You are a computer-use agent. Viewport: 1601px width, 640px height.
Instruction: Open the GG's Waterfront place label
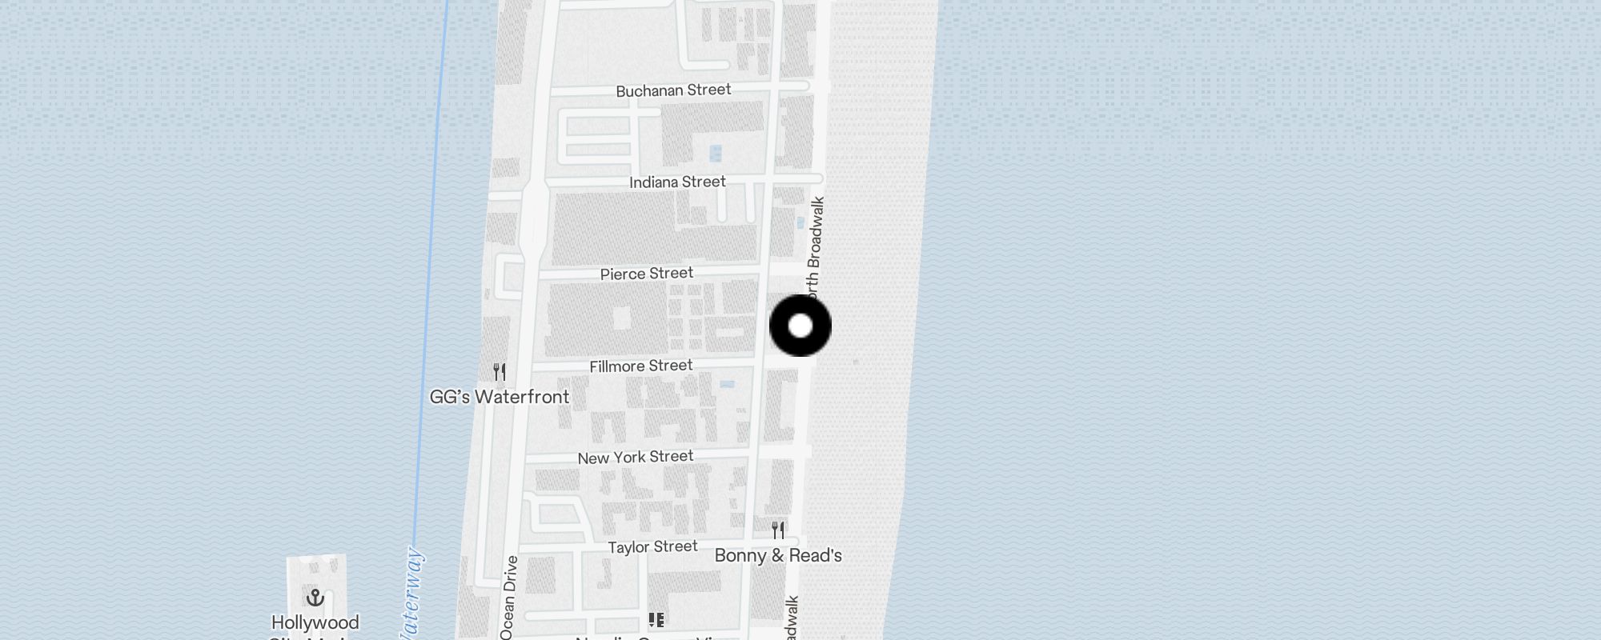500,397
